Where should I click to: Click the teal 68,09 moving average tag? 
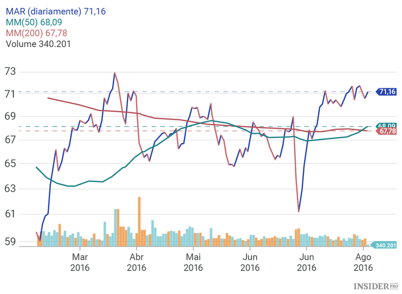click(386, 126)
